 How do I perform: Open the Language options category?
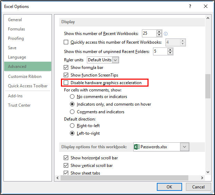coord(28,57)
